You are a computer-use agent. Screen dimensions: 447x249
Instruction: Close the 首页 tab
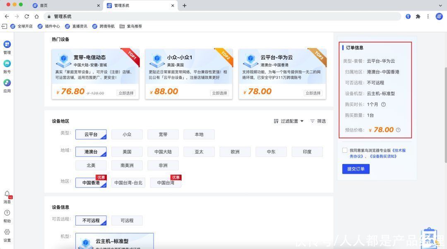click(99, 5)
